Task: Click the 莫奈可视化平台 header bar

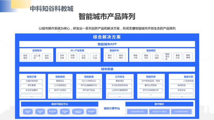Action: tap(60, 104)
